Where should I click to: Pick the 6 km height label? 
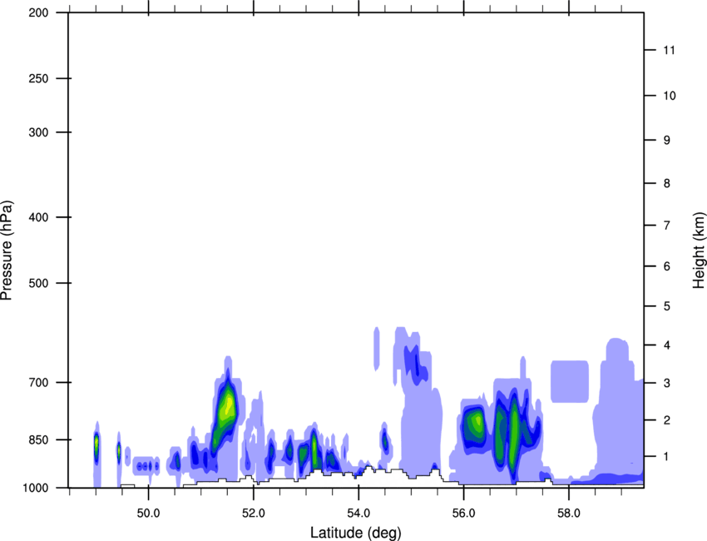pyautogui.click(x=666, y=266)
